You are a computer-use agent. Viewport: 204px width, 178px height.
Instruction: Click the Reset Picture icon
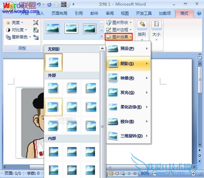tap(36, 37)
